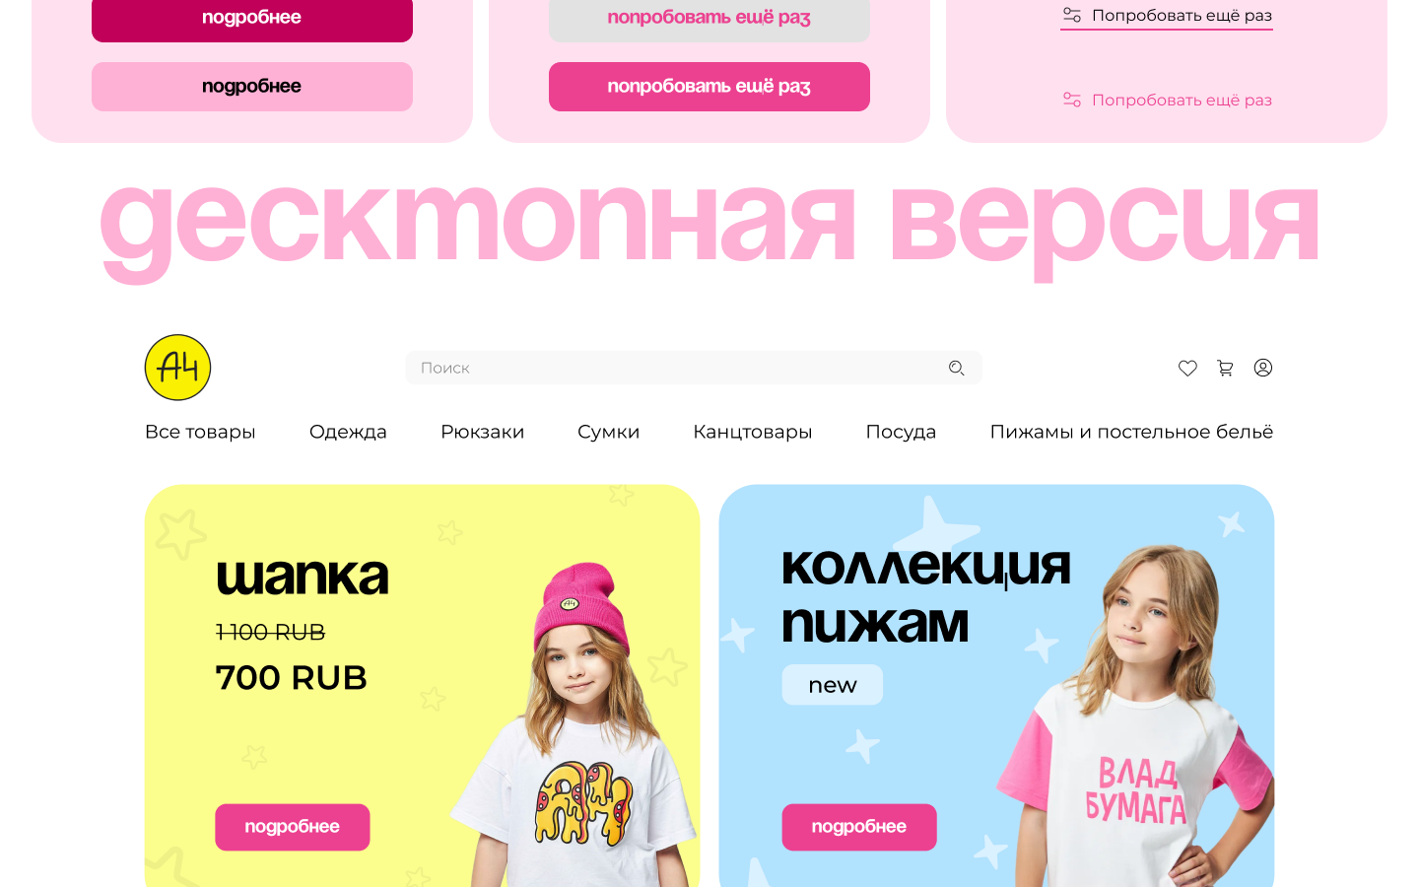Open Пижамы и постельное бельё category

pos(1131,432)
